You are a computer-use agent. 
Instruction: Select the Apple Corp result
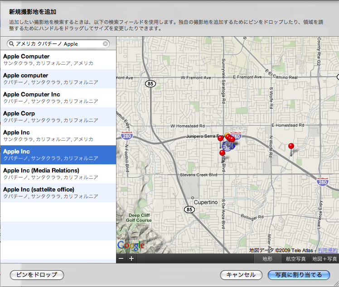point(58,117)
